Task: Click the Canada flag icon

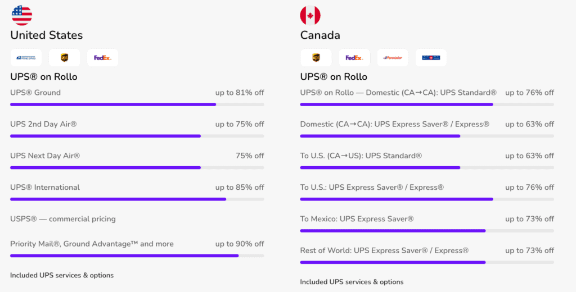Action: click(310, 15)
